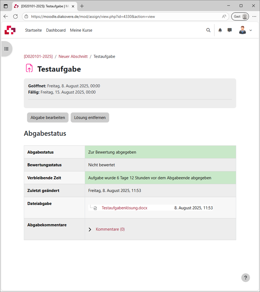Download Testaufgabenlösung.docx
Viewport: 260px width, 292px height.
(x=124, y=208)
